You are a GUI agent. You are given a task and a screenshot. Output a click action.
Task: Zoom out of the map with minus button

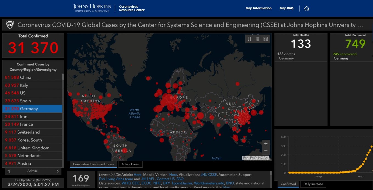[265, 150]
